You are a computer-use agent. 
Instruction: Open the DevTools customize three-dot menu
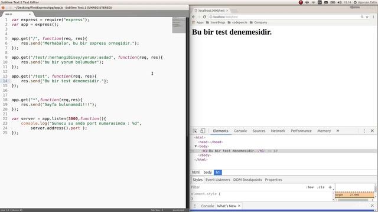(364, 131)
